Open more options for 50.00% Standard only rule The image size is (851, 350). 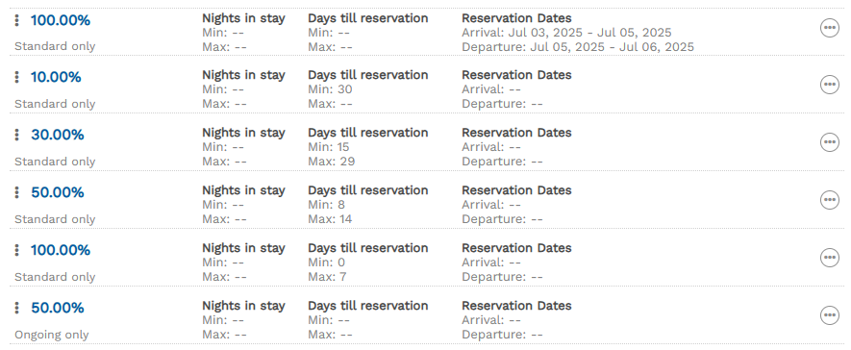[x=829, y=200]
